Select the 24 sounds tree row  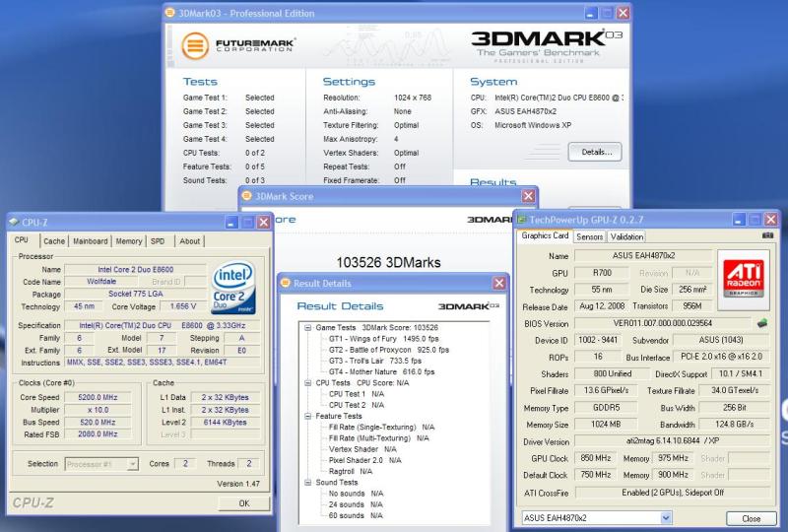point(356,504)
